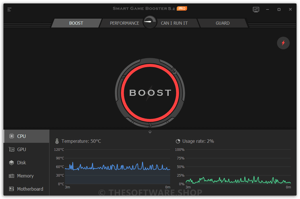Screen dimensions: 300x199
Task: Click the 120°C axis label
Action: pos(59,149)
